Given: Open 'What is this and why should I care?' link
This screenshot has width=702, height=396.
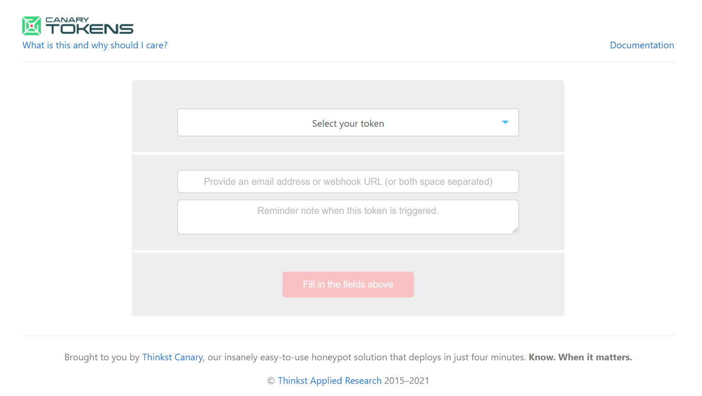Looking at the screenshot, I should coord(95,45).
